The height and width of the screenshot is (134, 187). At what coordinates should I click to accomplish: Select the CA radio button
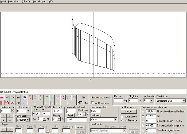[143, 116]
